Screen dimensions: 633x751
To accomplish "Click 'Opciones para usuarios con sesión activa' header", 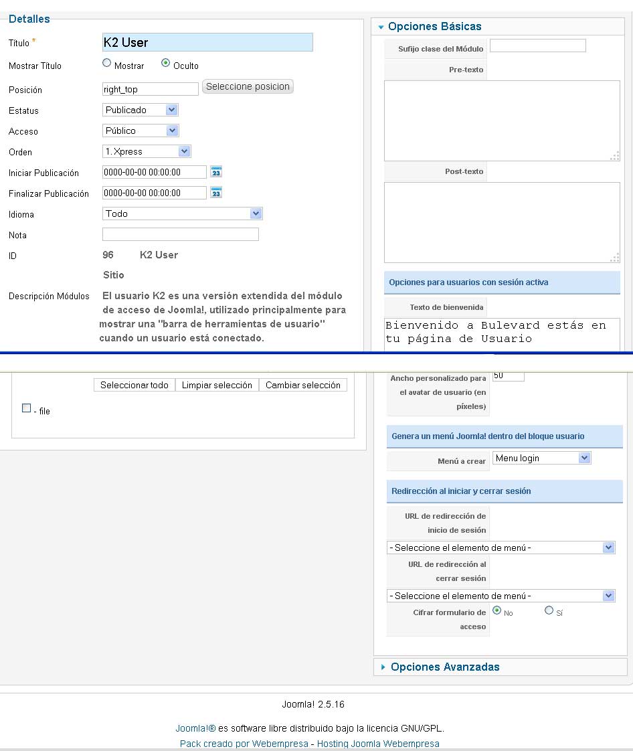I will click(502, 282).
